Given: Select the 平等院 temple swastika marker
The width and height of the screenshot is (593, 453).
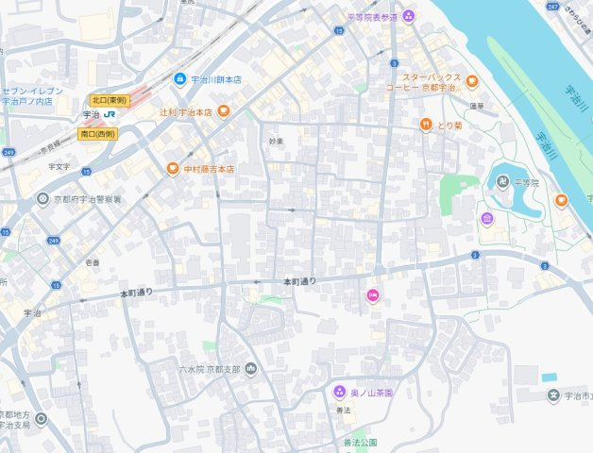Looking at the screenshot, I should coord(502,183).
